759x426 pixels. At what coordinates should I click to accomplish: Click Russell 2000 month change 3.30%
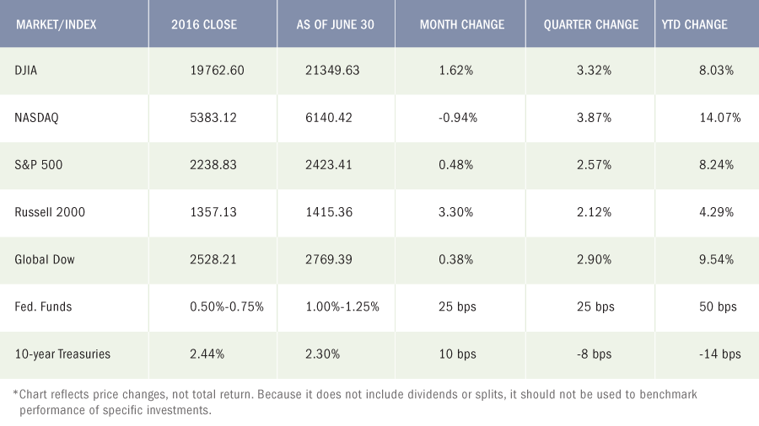point(456,212)
